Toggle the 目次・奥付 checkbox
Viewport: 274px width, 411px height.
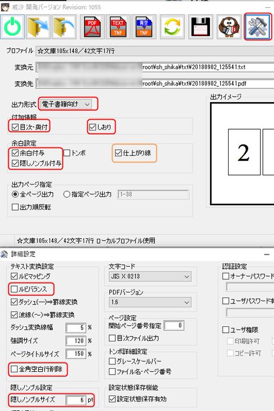[15, 127]
